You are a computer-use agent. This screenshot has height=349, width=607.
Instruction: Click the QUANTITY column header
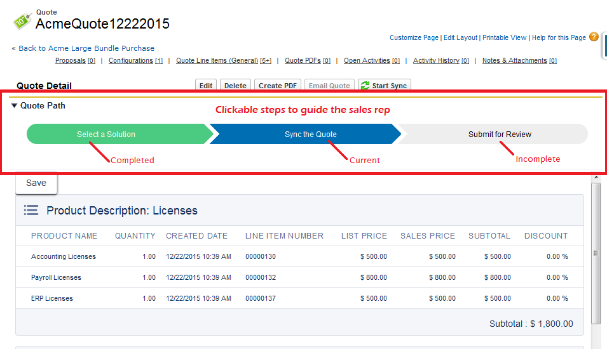point(135,236)
